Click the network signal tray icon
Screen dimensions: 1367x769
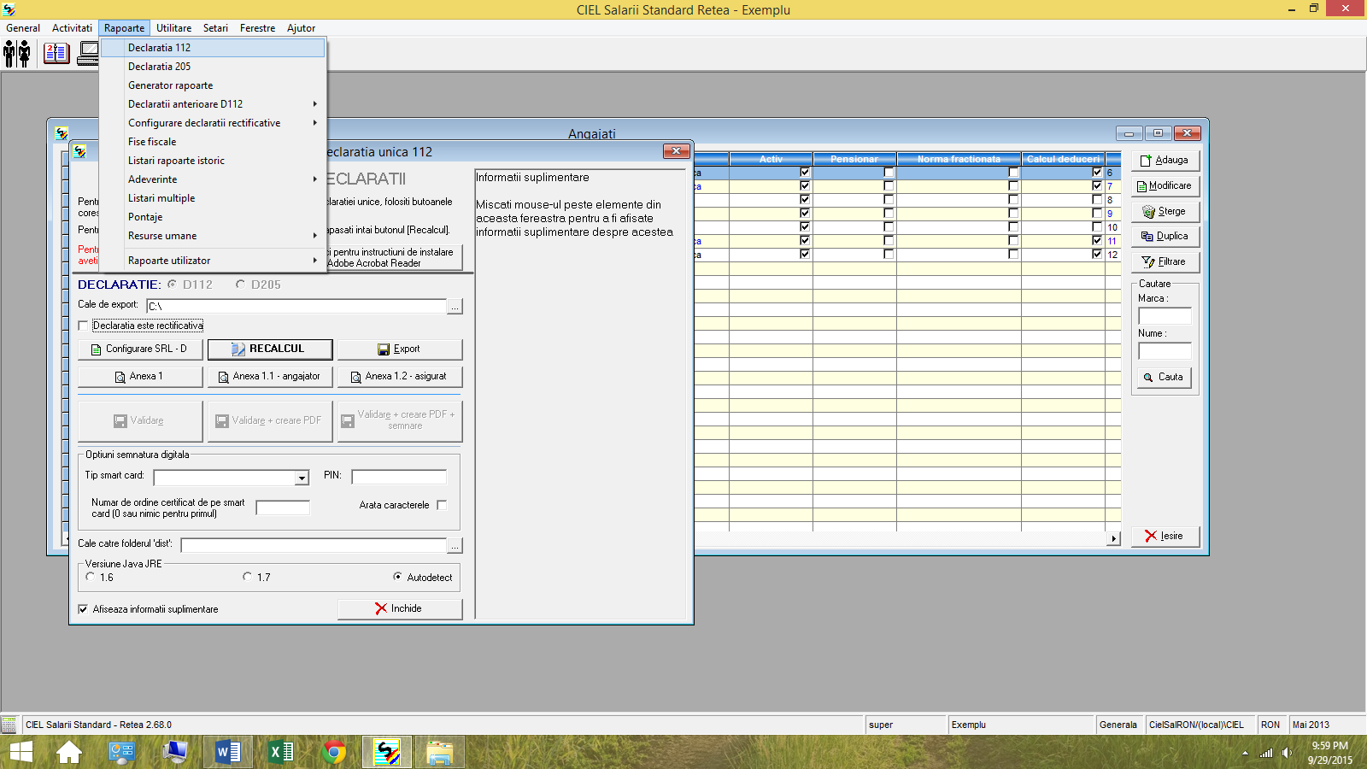tap(1266, 753)
